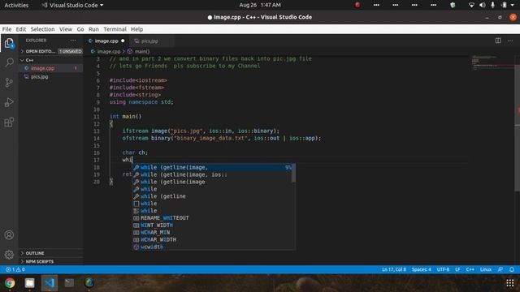Open the Terminal from the dock
The height and width of the screenshot is (292, 520).
tap(69, 283)
